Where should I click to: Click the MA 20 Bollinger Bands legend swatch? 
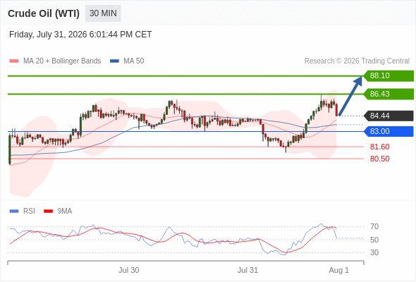[14, 61]
